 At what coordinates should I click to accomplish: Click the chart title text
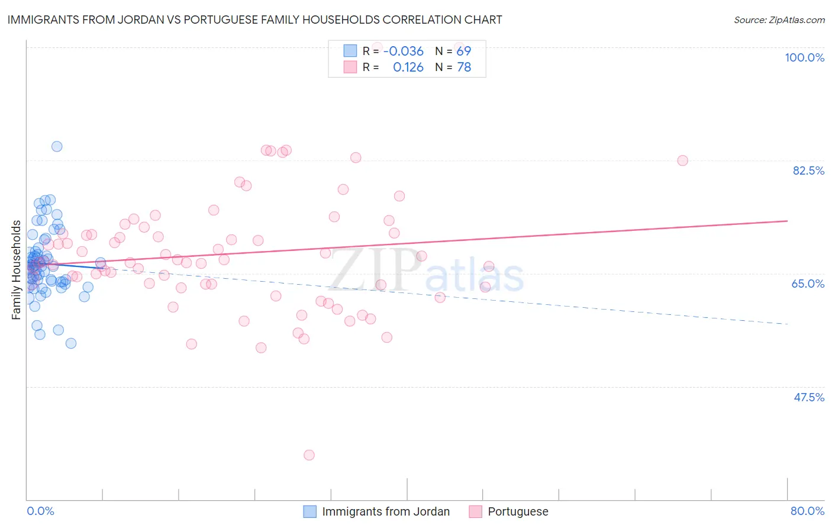point(255,20)
